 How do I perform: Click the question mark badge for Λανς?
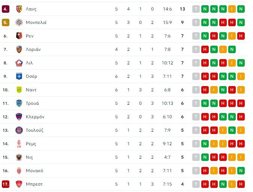196,9
